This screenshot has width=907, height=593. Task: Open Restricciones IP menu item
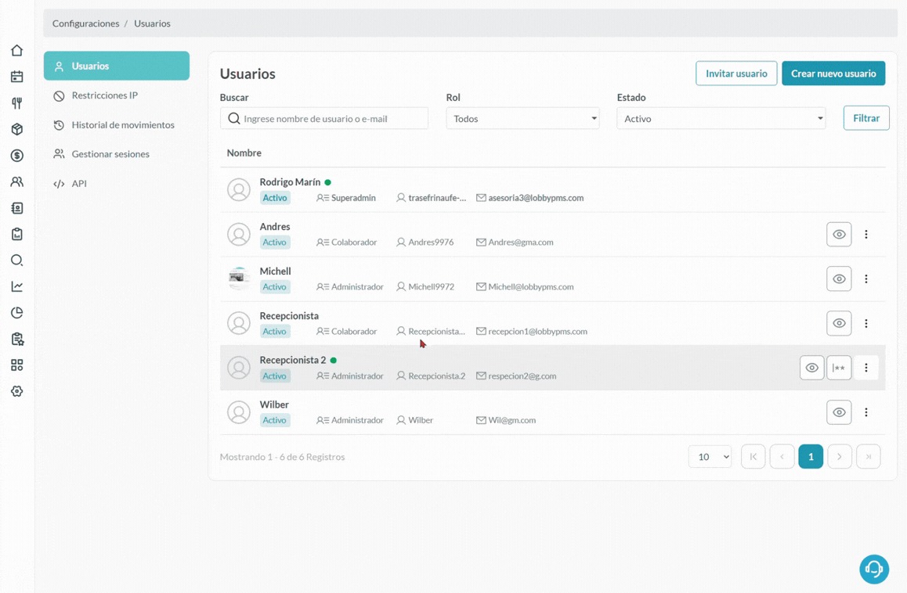(104, 95)
